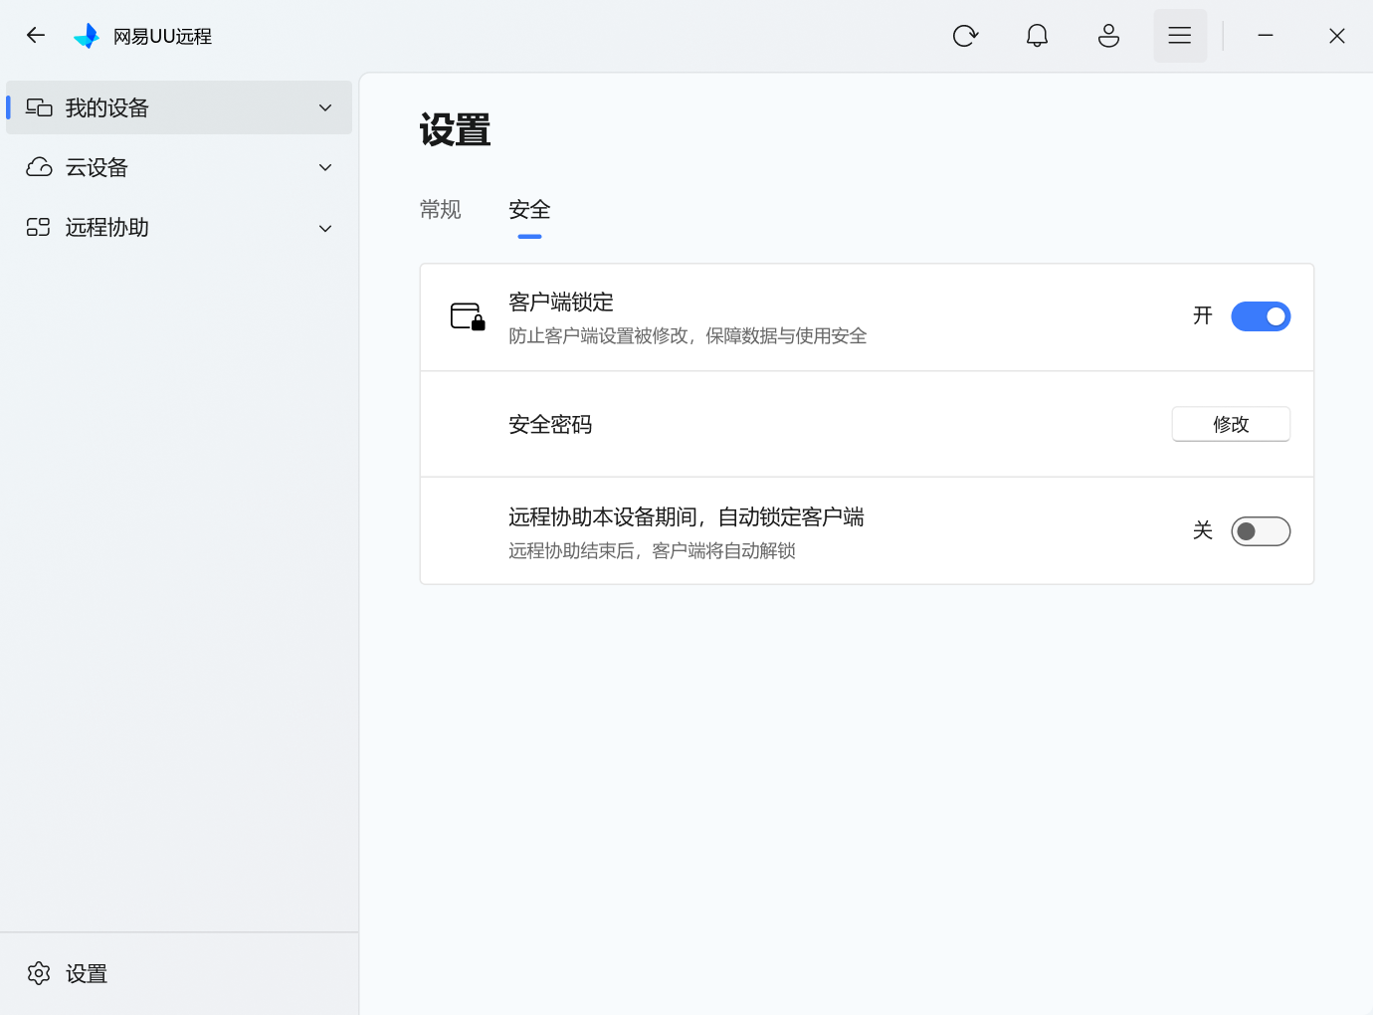Click the 设置 page heading
1375x1015 pixels.
pyautogui.click(x=456, y=130)
